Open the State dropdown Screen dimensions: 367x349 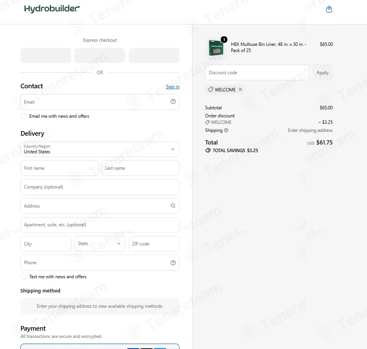point(100,243)
